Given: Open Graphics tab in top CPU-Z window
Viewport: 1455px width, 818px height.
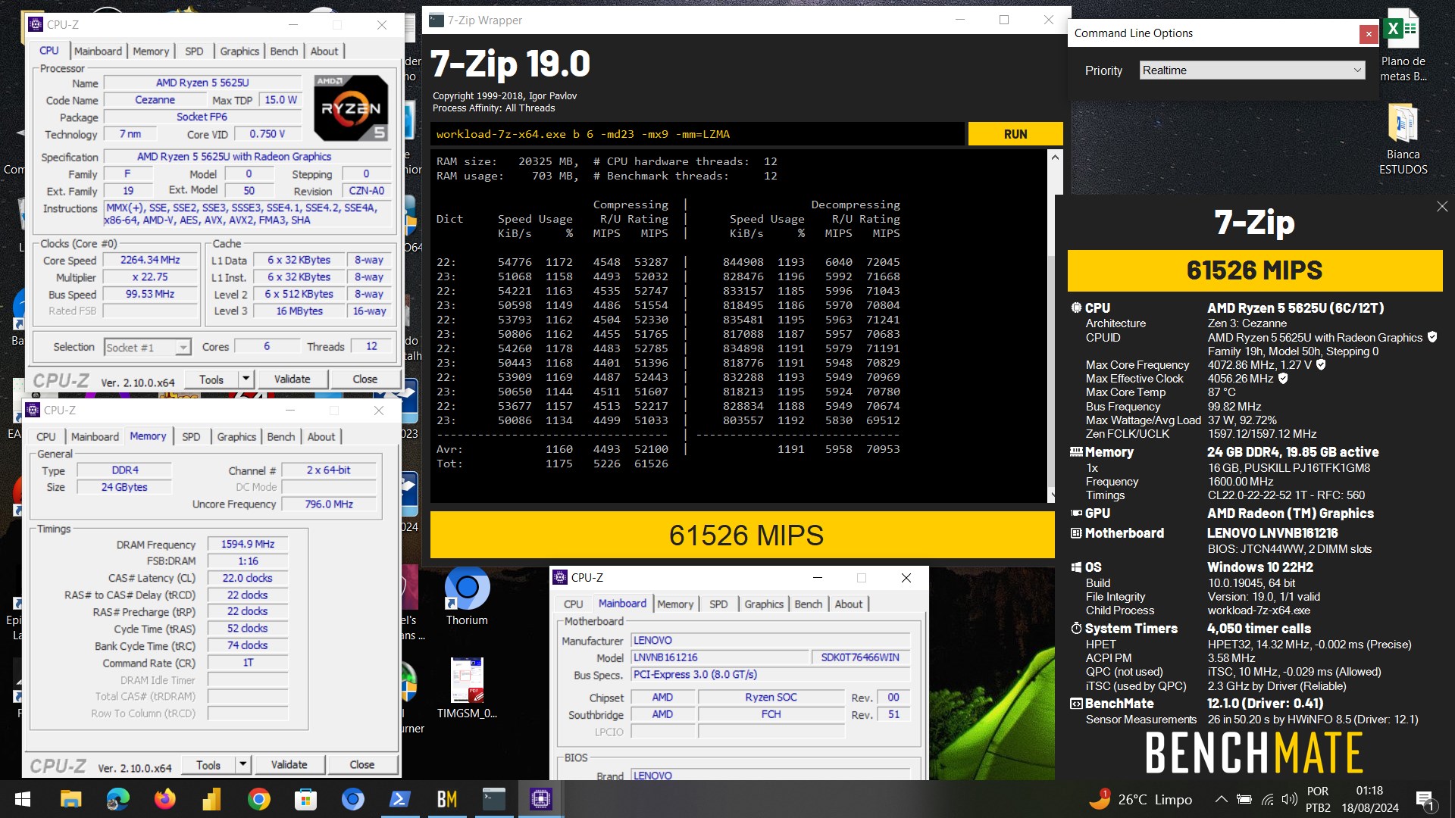Looking at the screenshot, I should (239, 51).
